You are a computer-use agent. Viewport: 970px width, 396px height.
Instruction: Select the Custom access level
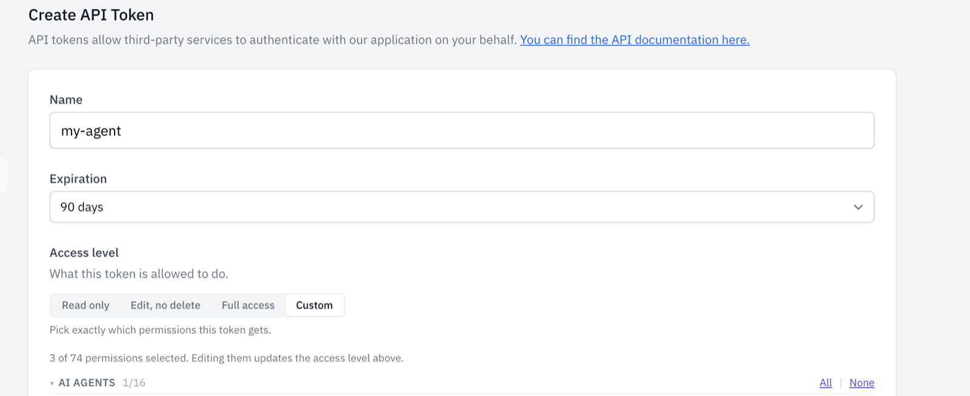[315, 305]
